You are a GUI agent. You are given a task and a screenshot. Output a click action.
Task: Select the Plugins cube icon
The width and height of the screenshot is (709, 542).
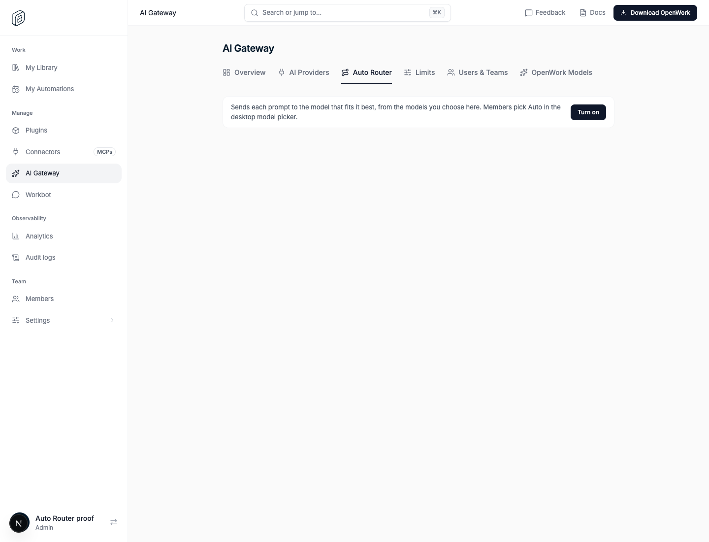[16, 131]
